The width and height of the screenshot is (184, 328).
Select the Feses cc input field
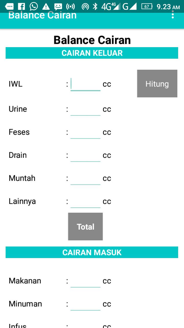(85, 132)
